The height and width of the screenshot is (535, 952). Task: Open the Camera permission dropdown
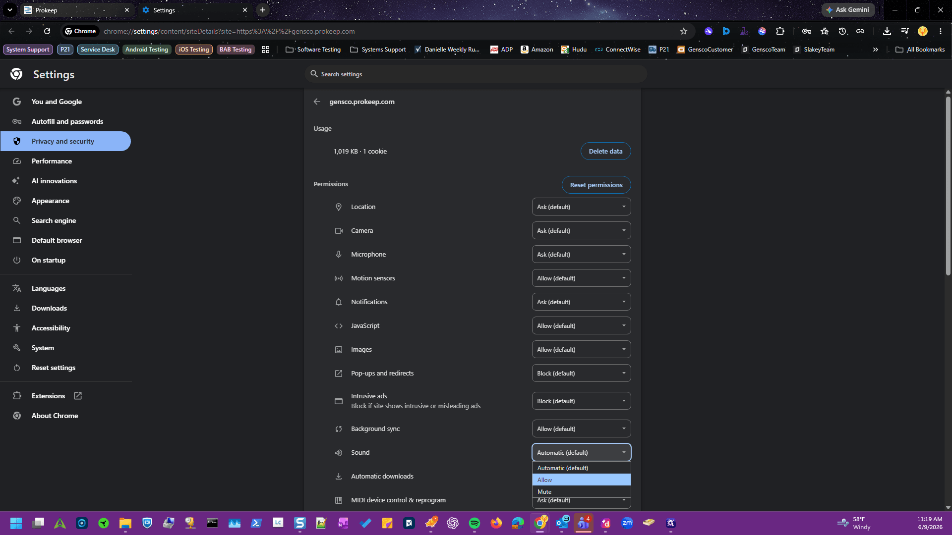click(x=581, y=230)
